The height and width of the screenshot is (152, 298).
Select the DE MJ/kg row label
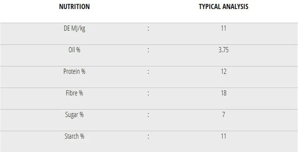74,28
